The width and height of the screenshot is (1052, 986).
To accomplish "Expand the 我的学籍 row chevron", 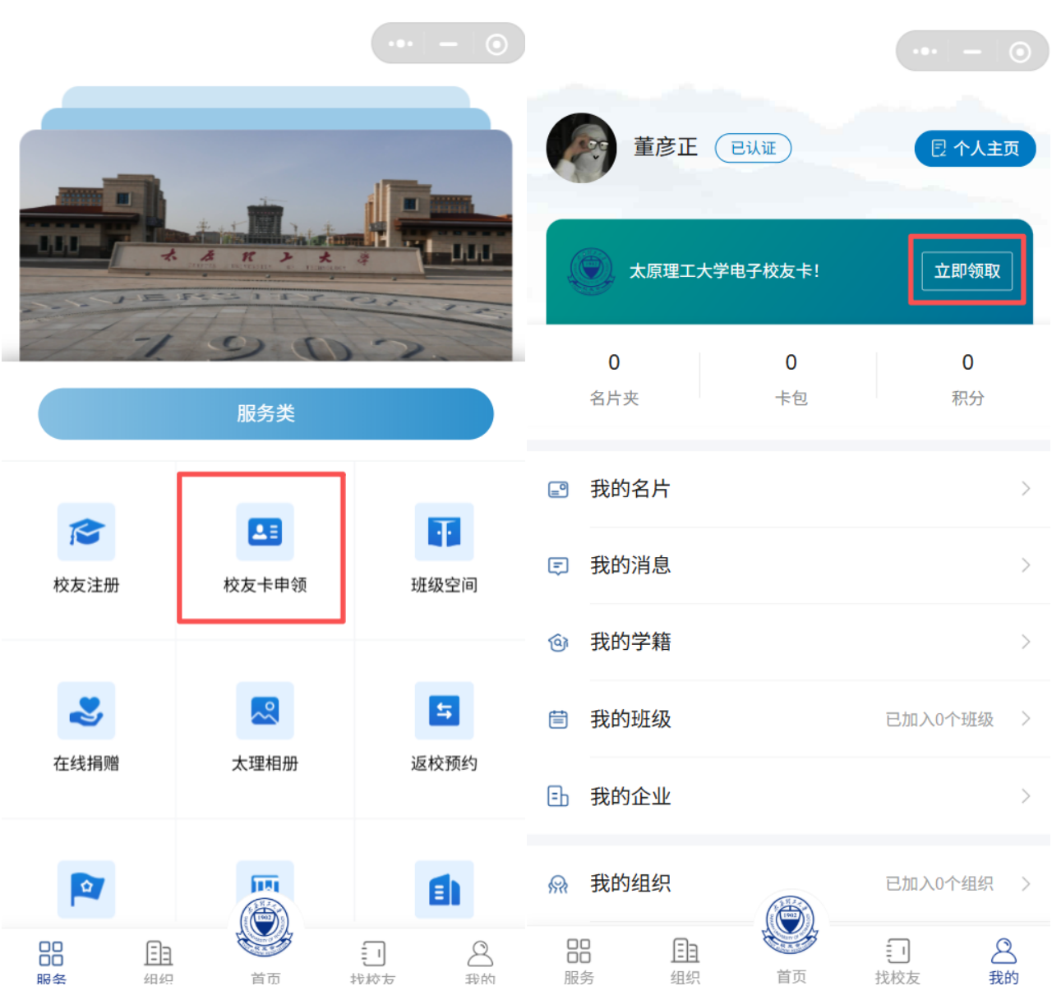I will pos(1025,642).
